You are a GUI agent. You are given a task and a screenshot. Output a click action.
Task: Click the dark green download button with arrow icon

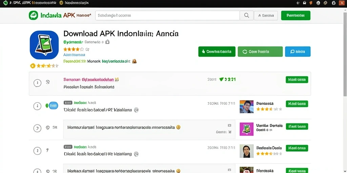tap(217, 52)
